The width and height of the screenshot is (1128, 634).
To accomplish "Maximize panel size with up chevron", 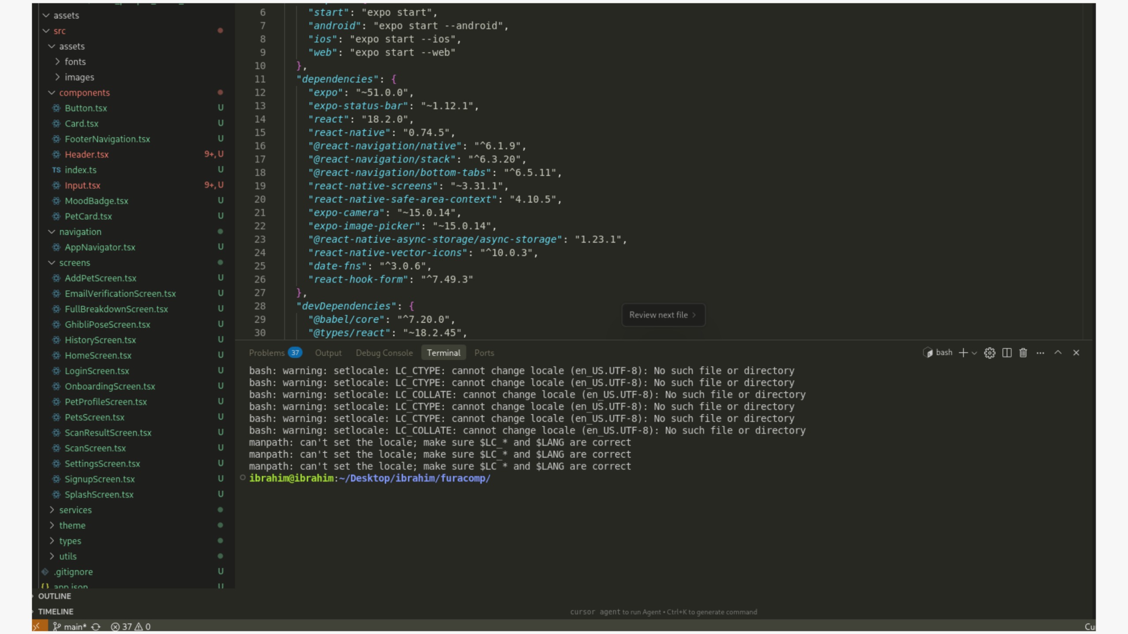I will [1058, 353].
